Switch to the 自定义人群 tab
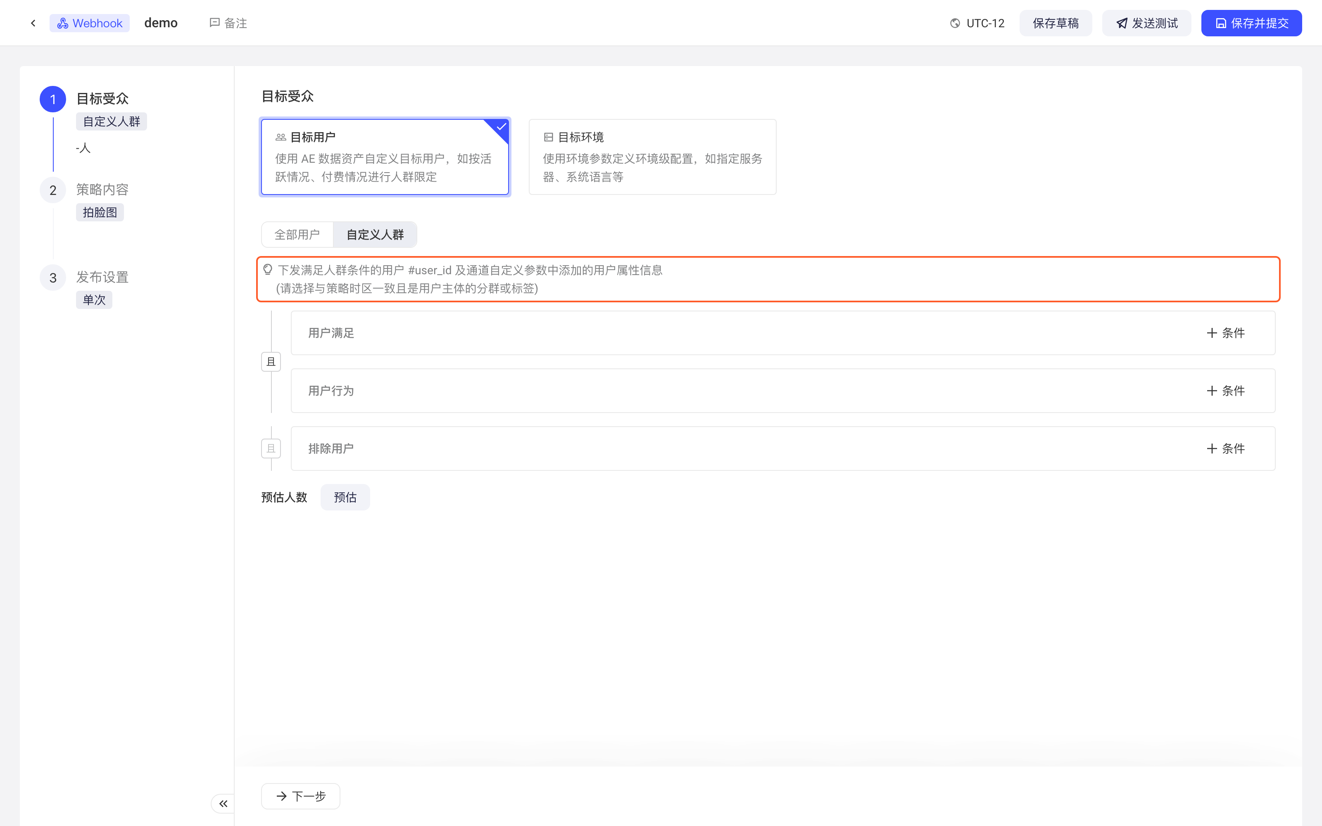Viewport: 1322px width, 826px height. click(375, 234)
